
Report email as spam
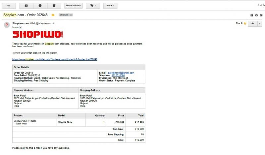(40, 6)
